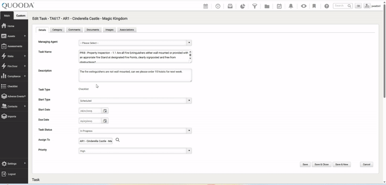Switch to the Comments tab

click(x=74, y=30)
